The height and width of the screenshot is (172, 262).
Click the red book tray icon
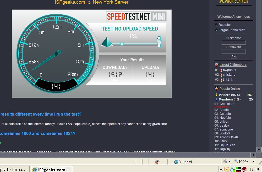(x=244, y=169)
